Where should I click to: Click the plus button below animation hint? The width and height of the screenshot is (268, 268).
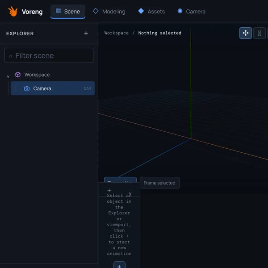click(119, 265)
